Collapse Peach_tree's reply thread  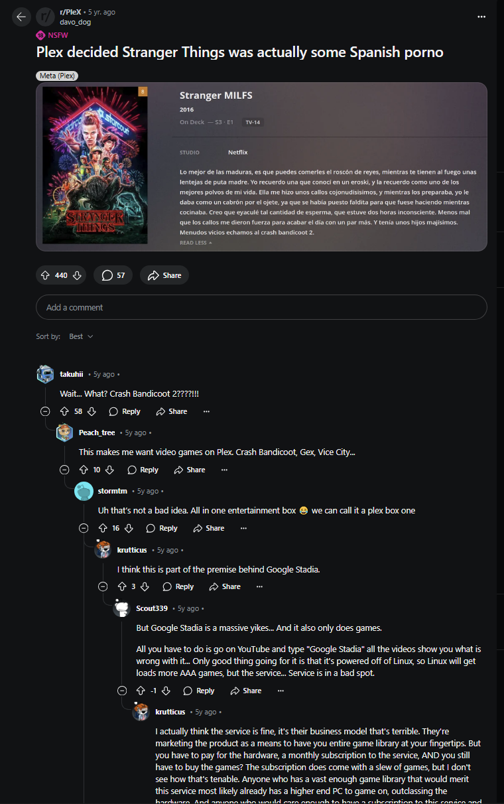point(64,470)
